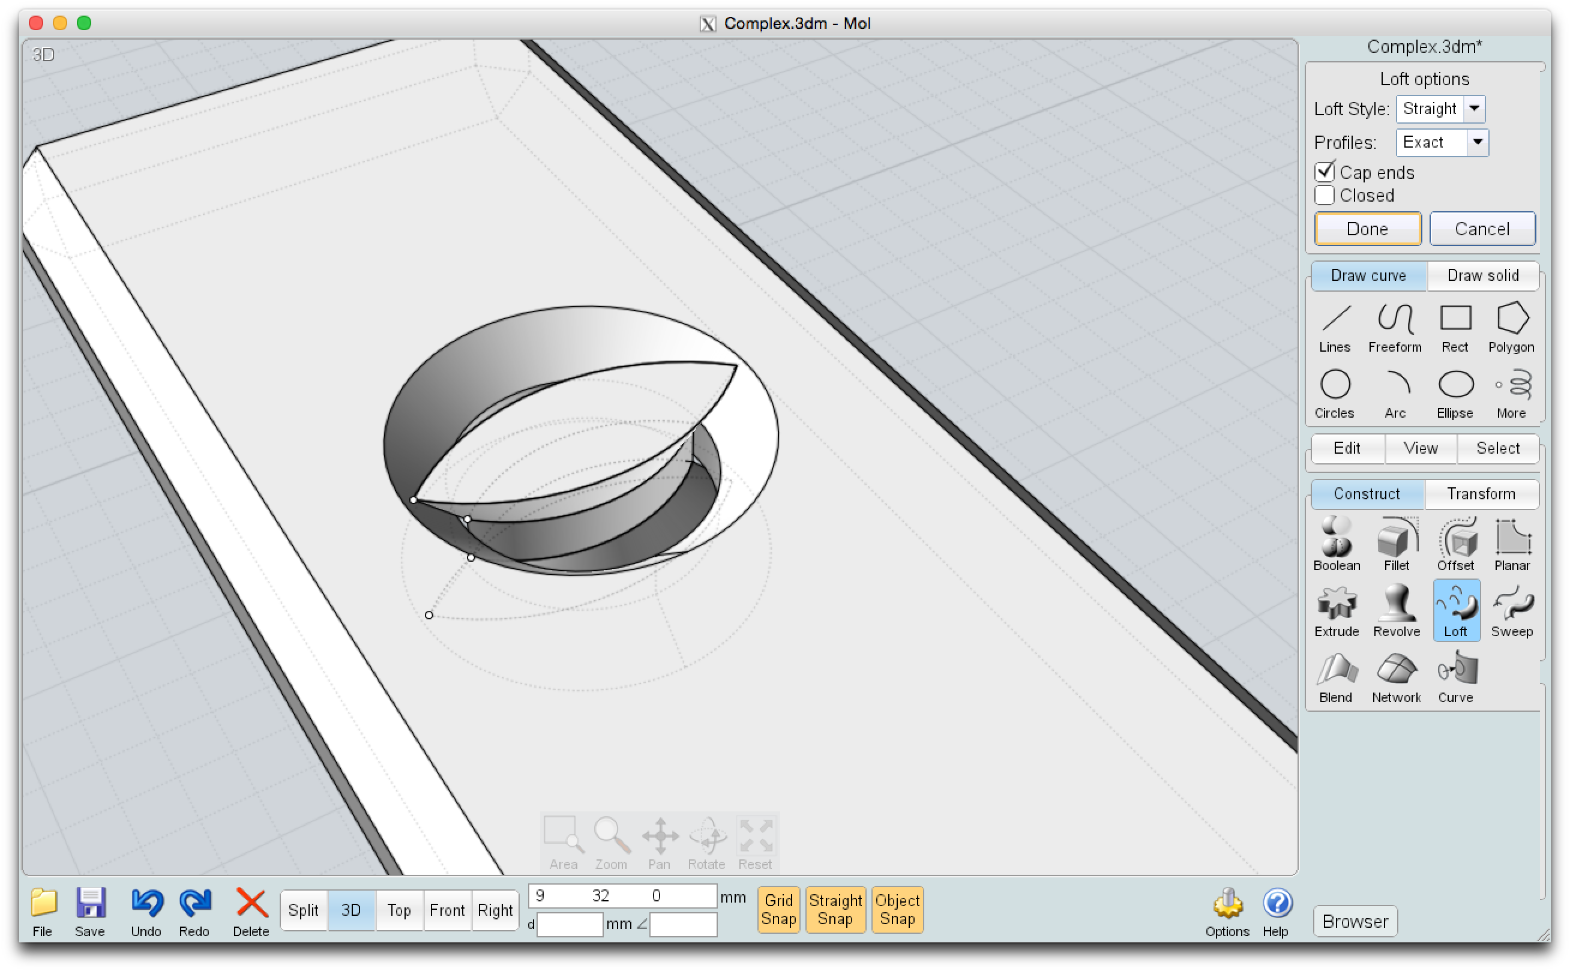Enable the Closed checkbox
1570x971 pixels.
point(1324,195)
